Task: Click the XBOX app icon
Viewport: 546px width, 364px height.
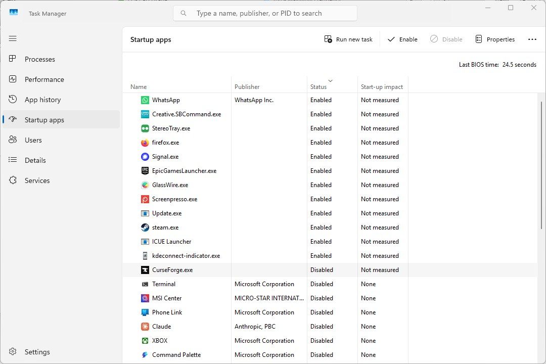Action: click(x=145, y=341)
